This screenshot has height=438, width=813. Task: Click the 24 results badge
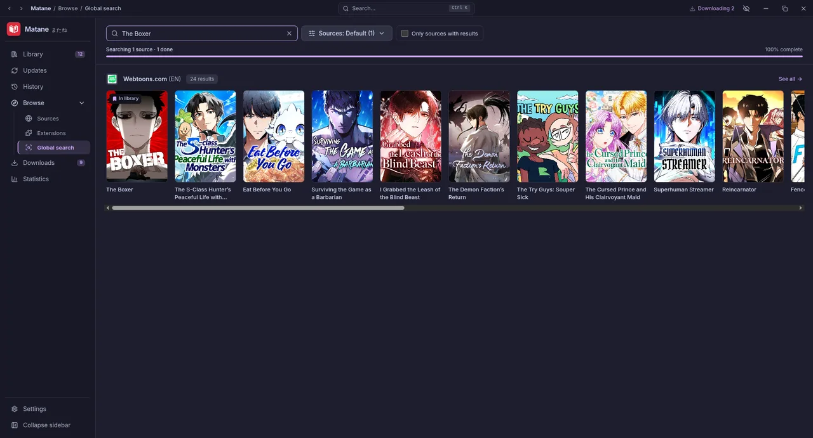click(202, 79)
